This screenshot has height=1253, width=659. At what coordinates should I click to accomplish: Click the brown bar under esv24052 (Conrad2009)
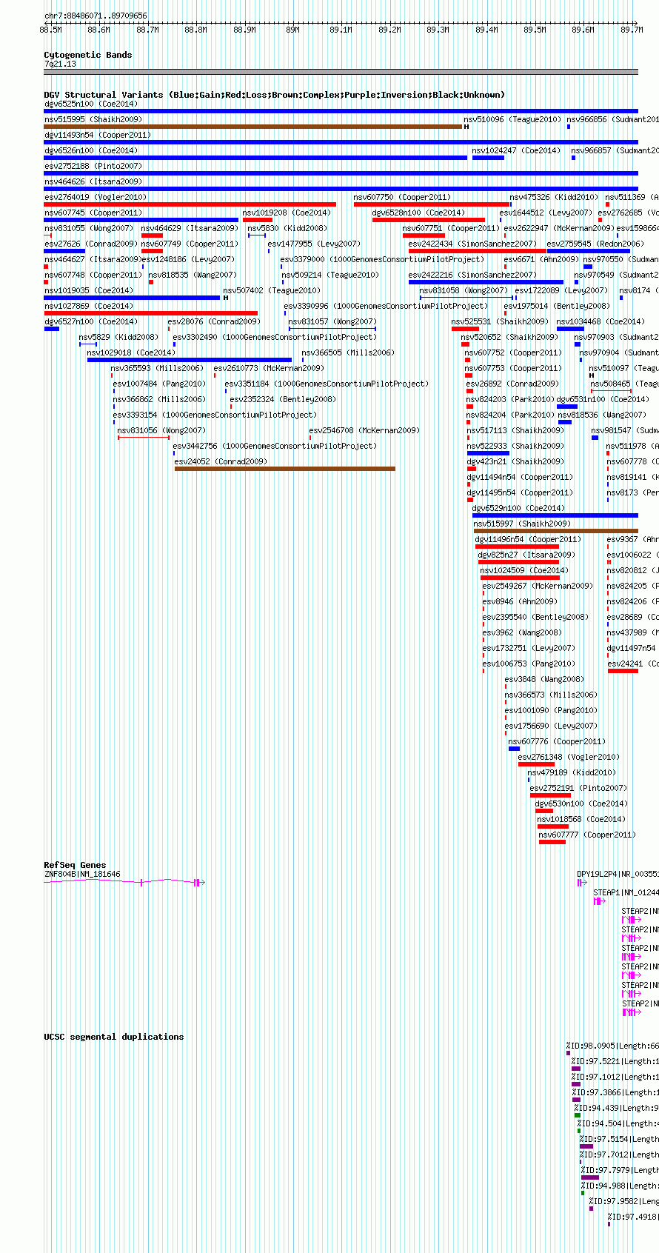[285, 469]
